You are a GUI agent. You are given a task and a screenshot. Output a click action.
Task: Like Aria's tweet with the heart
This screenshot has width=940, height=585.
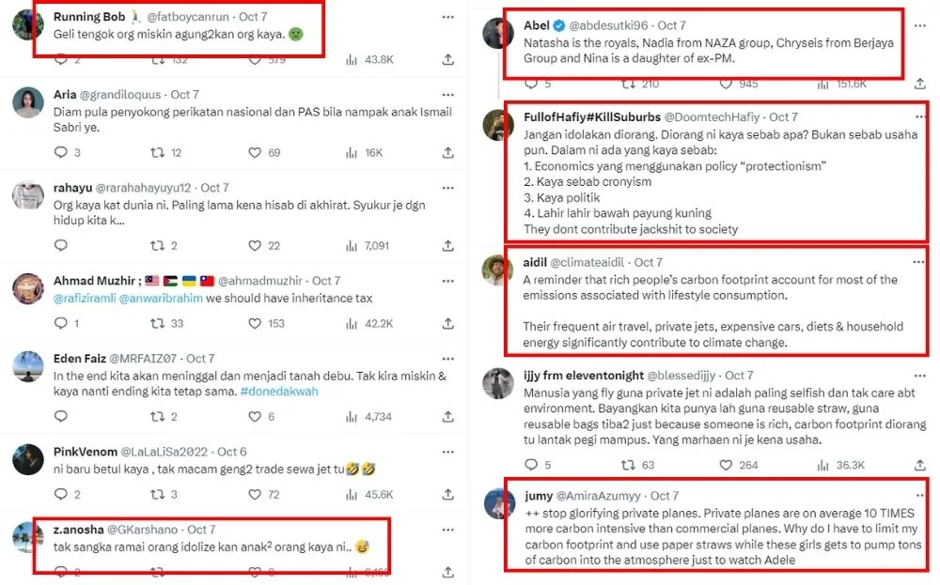(x=250, y=152)
